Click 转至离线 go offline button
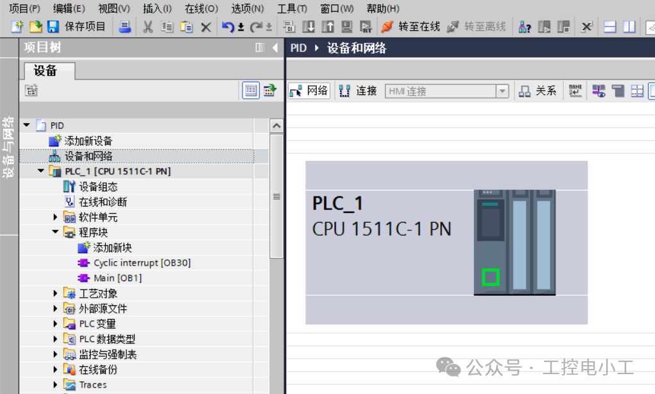 tap(476, 27)
